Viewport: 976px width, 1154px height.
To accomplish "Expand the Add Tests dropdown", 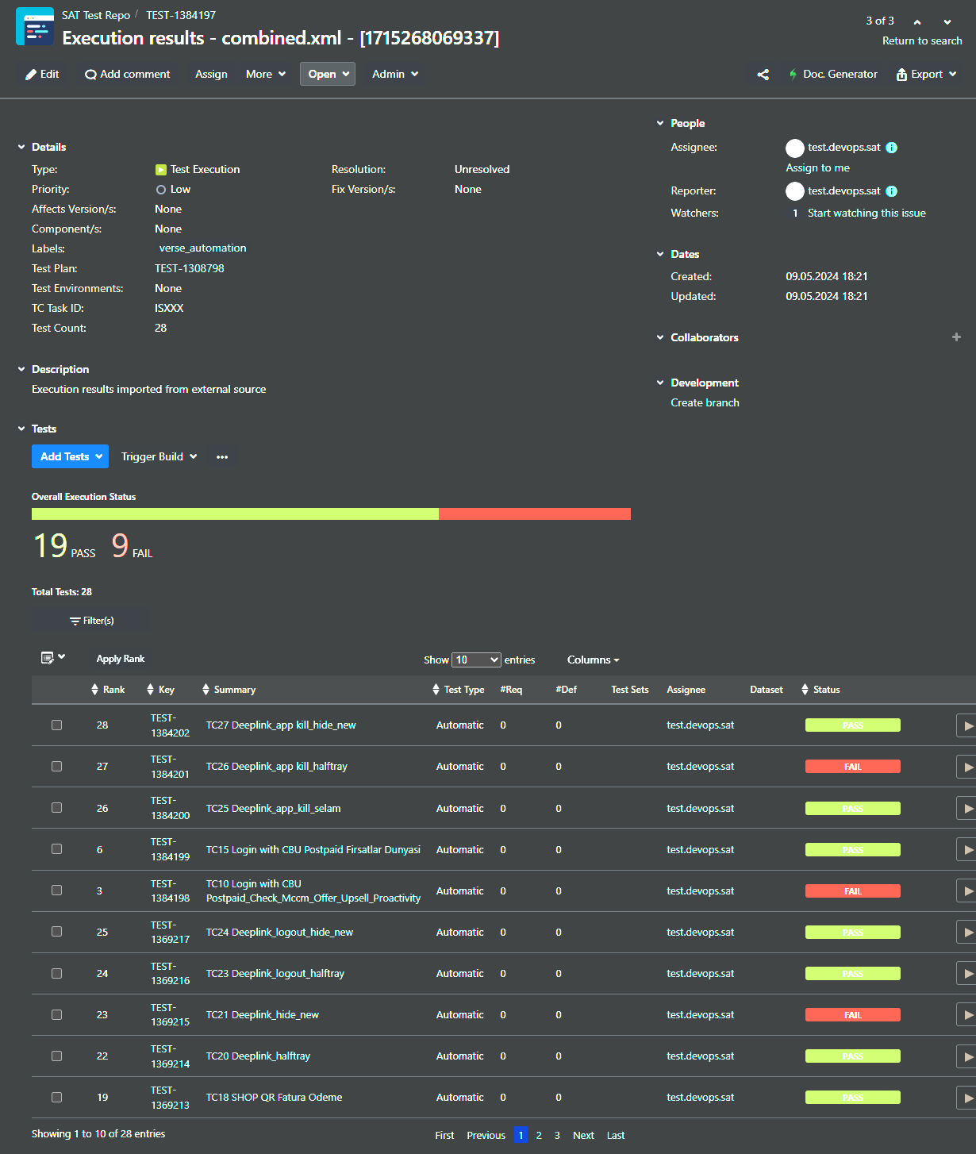I will pos(70,456).
